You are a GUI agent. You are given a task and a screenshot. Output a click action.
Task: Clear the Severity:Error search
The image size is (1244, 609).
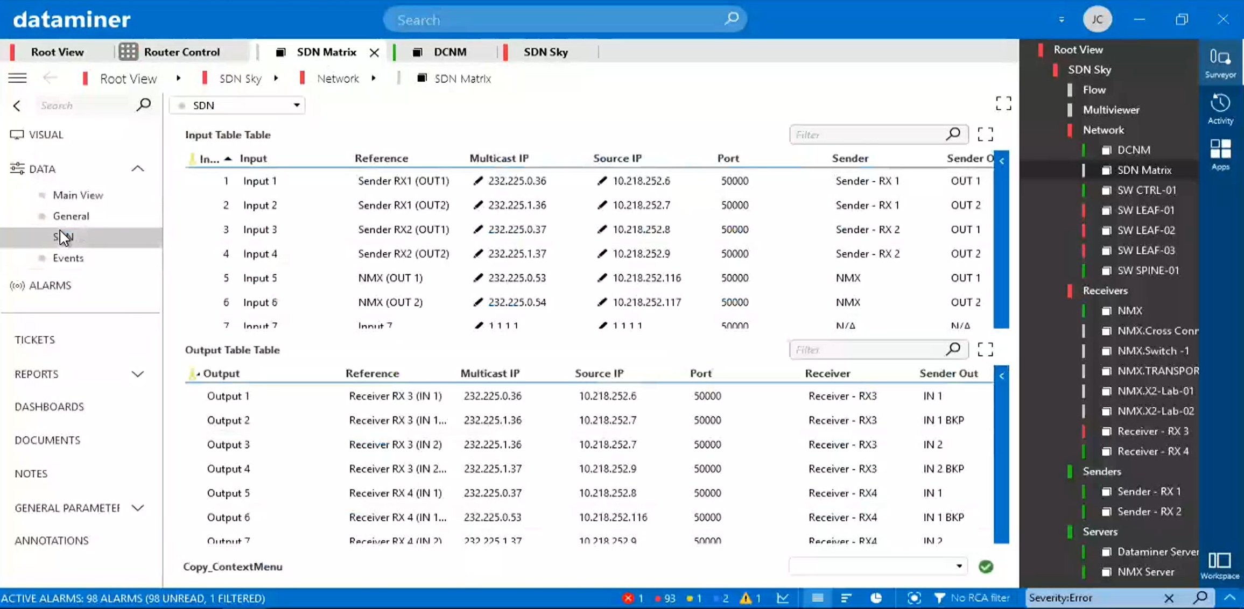tap(1169, 598)
